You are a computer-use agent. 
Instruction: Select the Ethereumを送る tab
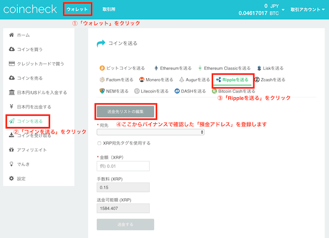pyautogui.click(x=173, y=68)
